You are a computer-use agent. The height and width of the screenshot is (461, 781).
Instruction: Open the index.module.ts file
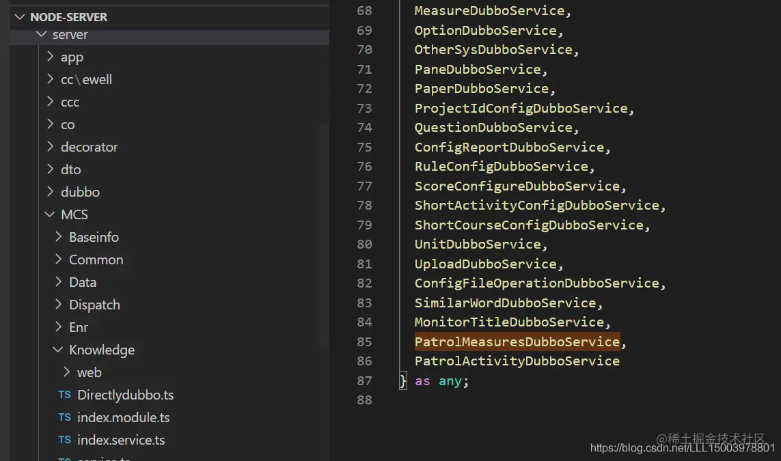(x=123, y=417)
